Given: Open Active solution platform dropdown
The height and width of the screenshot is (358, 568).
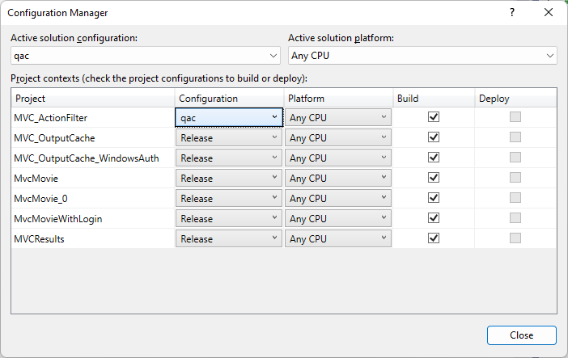Looking at the screenshot, I should coord(422,56).
